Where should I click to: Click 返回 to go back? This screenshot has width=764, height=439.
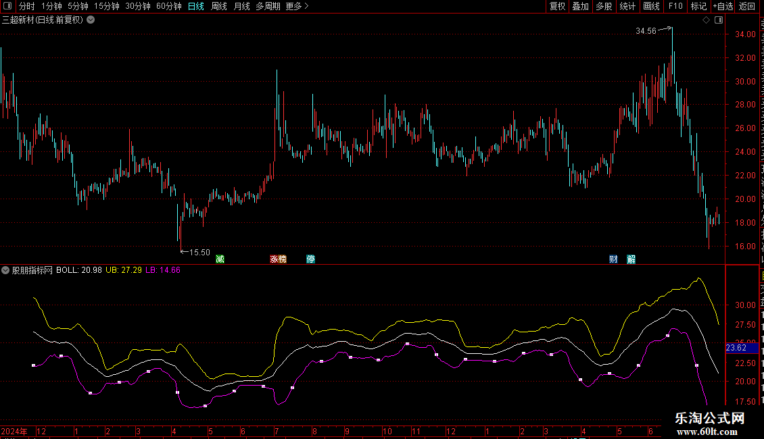click(x=747, y=6)
